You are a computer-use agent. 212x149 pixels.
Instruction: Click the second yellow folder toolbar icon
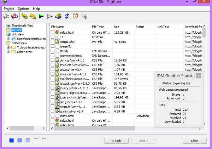pyautogui.click(x=33, y=16)
